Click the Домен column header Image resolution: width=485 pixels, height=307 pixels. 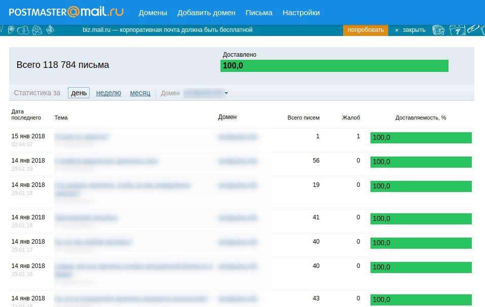(228, 117)
